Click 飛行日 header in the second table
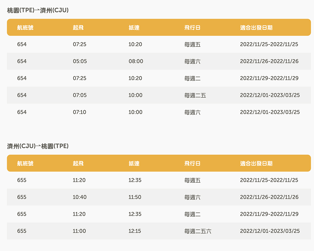Image resolution: width=314 pixels, height=251 pixels. click(x=192, y=163)
